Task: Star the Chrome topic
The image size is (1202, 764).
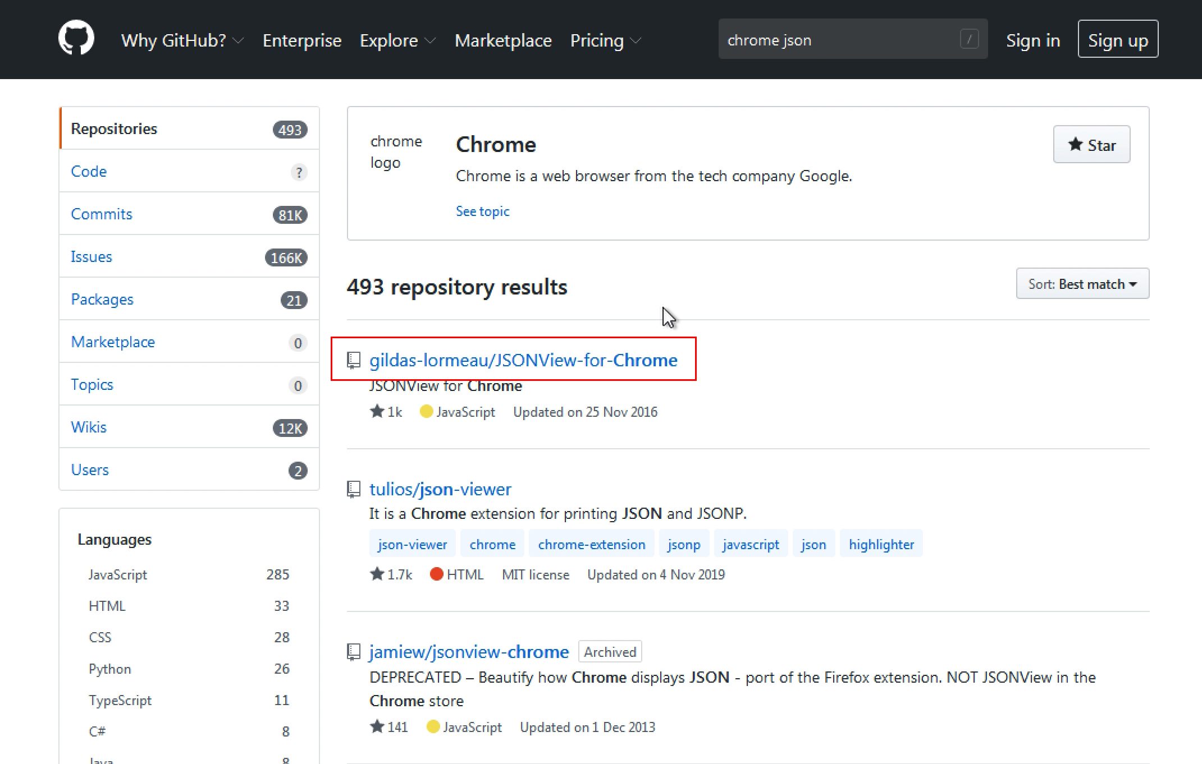Action: [1091, 145]
